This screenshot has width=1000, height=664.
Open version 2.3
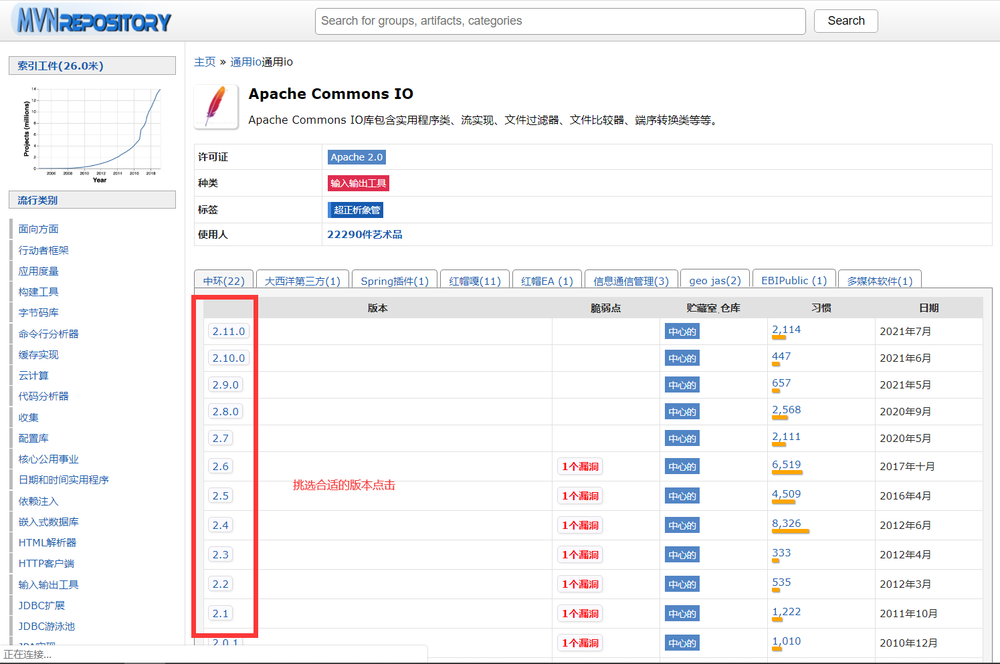[x=221, y=555]
